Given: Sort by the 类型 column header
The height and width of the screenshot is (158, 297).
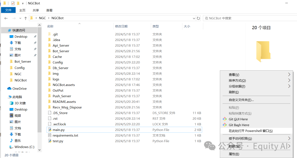Looking at the screenshot, I should [156, 26].
